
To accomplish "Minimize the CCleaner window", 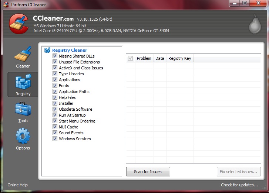I will pyautogui.click(x=235, y=3).
